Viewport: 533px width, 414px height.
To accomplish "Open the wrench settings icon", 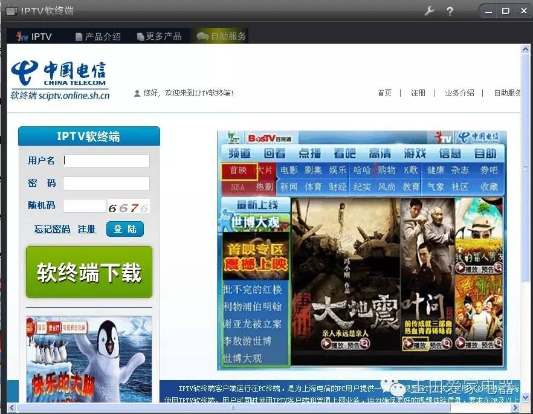I will coord(429,11).
